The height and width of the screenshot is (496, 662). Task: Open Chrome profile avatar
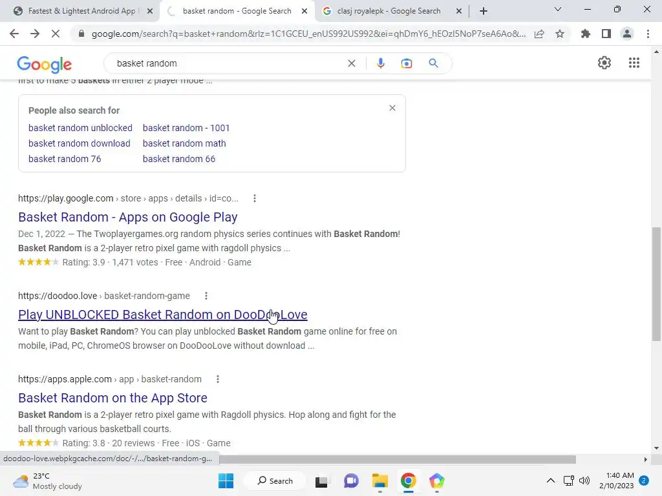[x=627, y=34]
